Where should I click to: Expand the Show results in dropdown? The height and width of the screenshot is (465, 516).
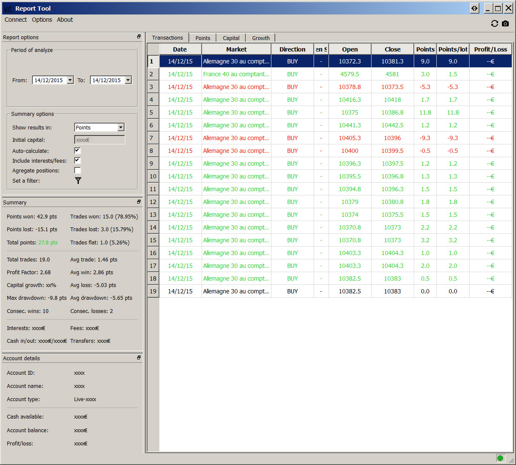(x=121, y=127)
